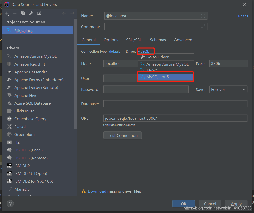Screen dimensions: 254x213
Task: Focus the Port input field
Action: click(228, 64)
